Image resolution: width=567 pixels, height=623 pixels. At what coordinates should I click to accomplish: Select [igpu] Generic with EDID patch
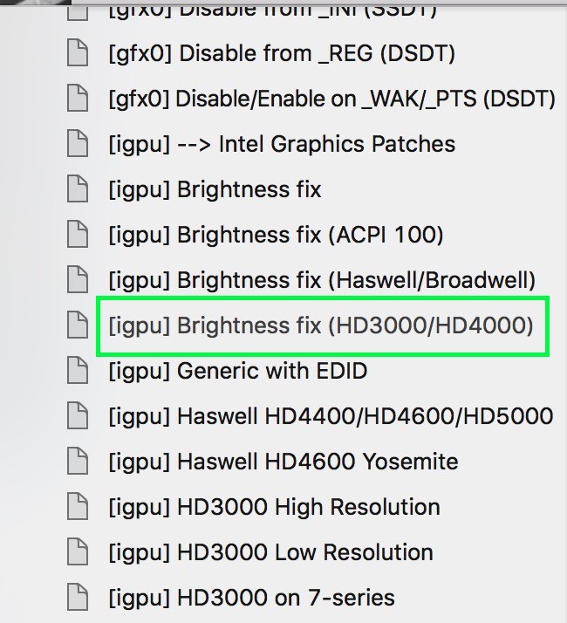point(237,371)
